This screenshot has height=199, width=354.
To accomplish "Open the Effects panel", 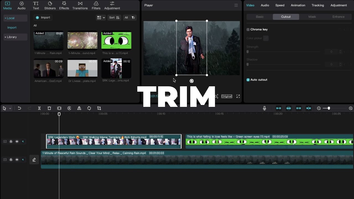I will [64, 5].
